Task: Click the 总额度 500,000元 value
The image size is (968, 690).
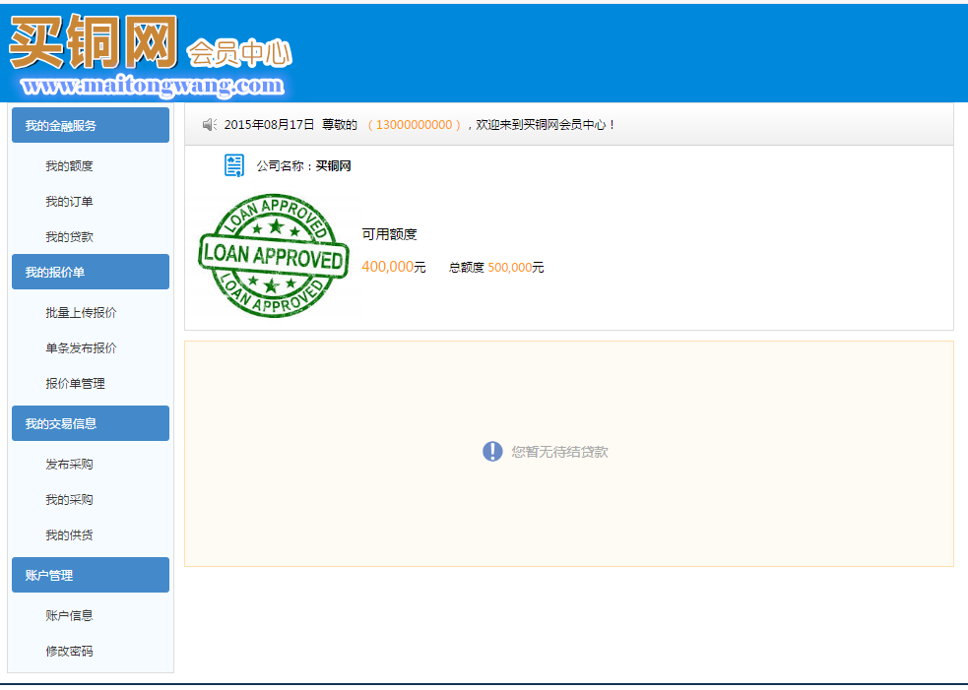Action: (496, 267)
